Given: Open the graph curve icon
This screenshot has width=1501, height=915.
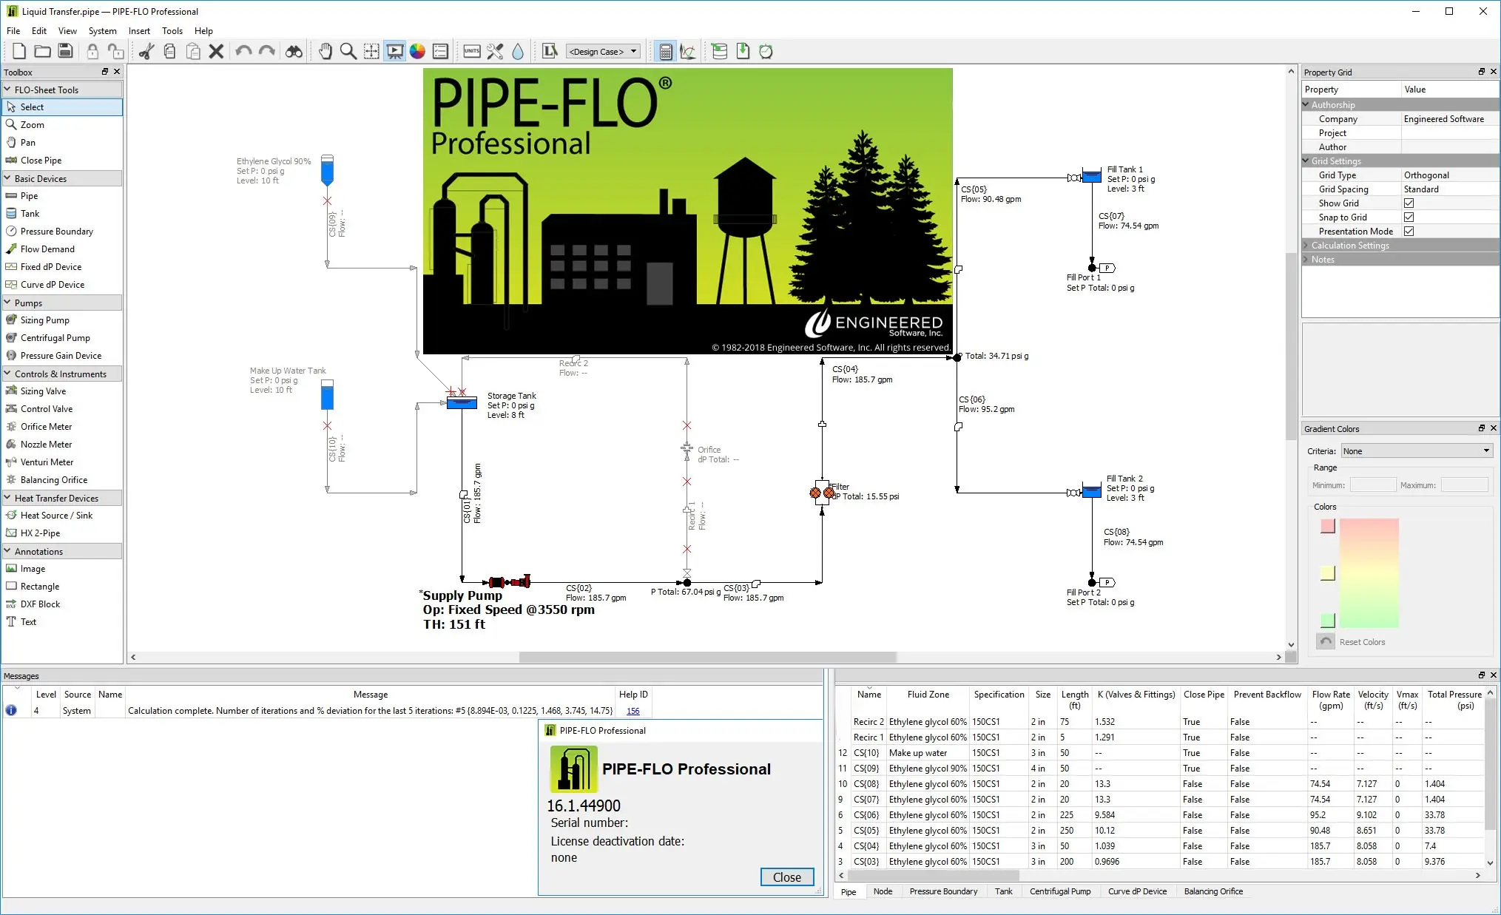Looking at the screenshot, I should coord(688,51).
